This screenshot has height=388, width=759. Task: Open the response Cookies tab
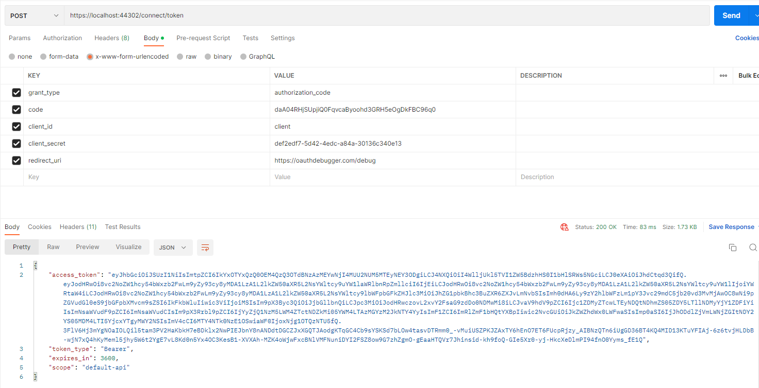(40, 227)
